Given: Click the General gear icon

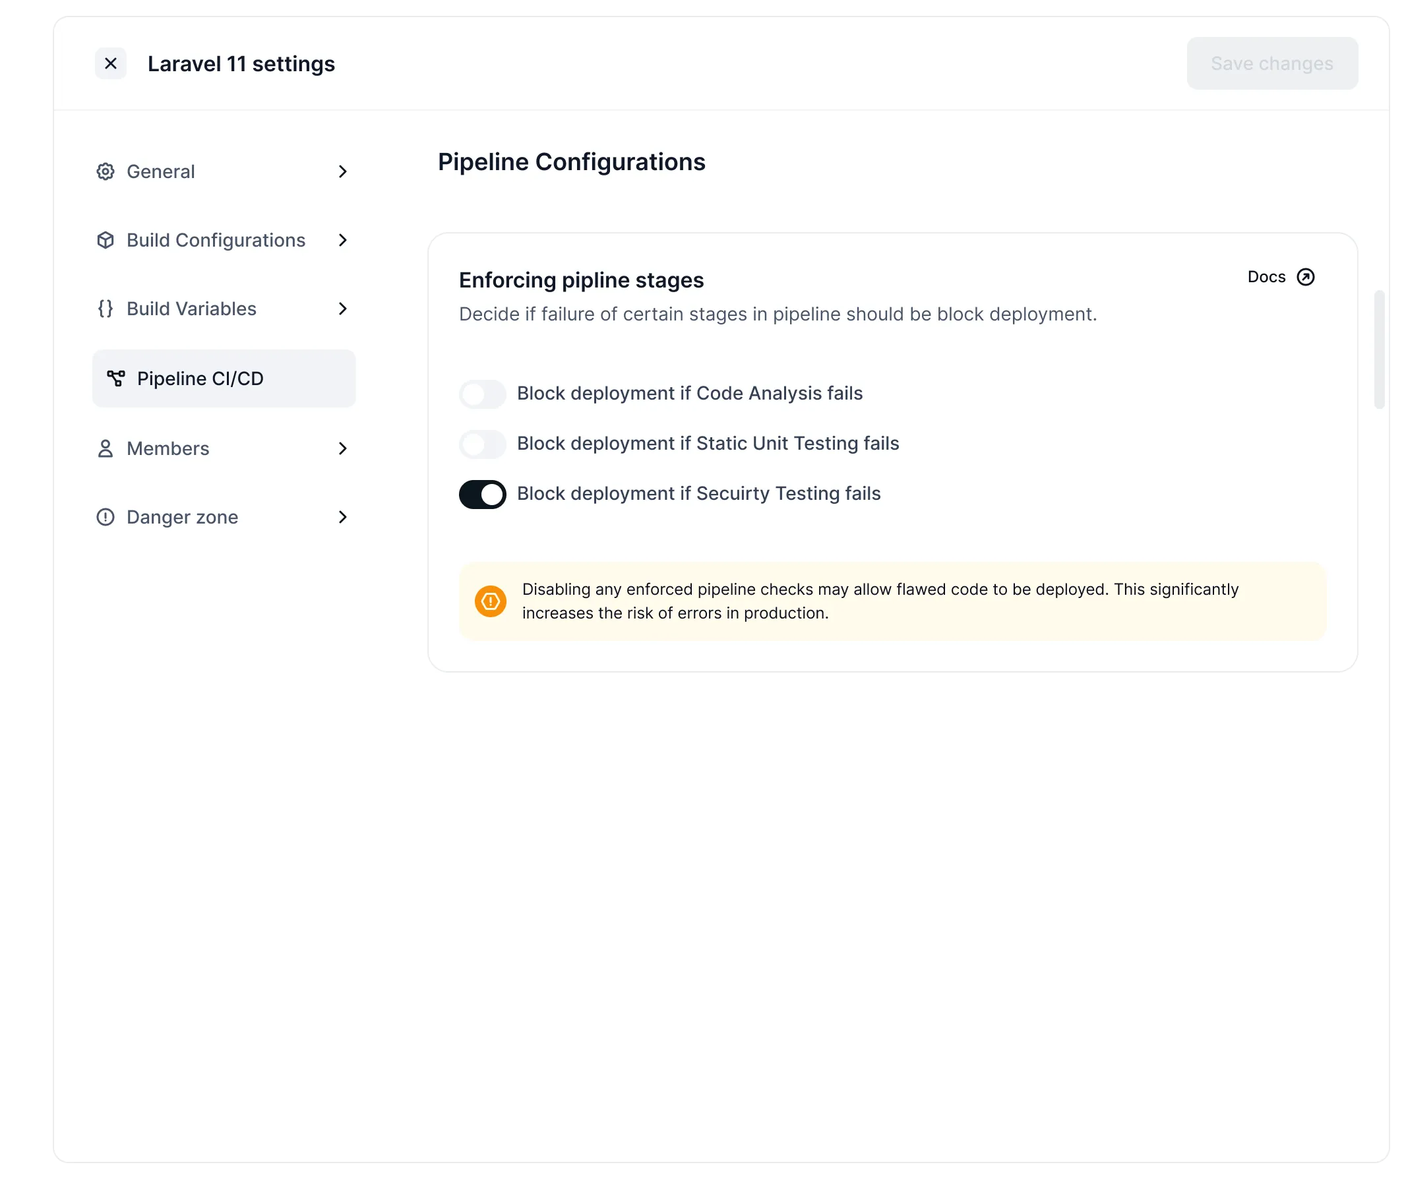Looking at the screenshot, I should click(105, 171).
